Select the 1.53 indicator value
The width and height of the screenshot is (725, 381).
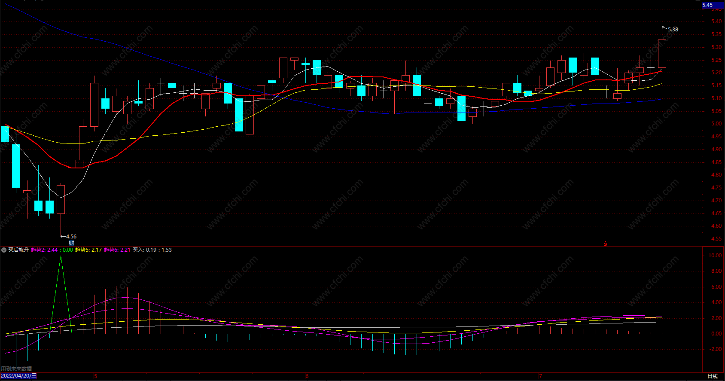[167, 250]
